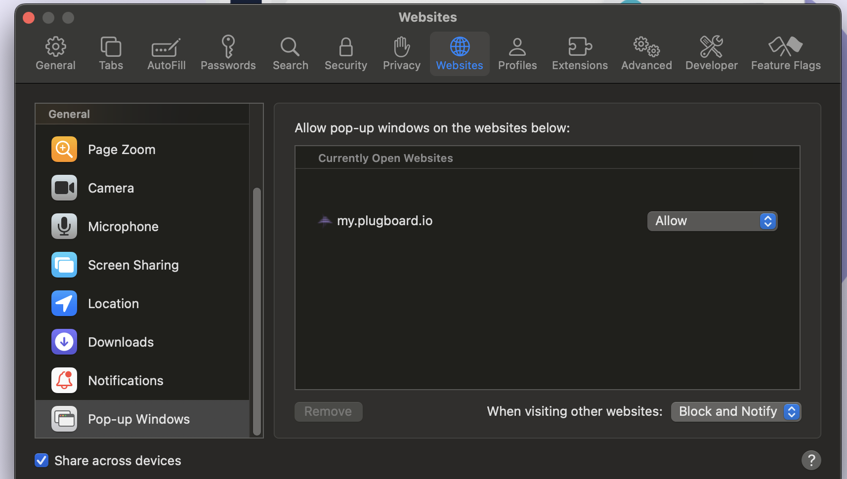Switch to the Extensions tab

579,53
